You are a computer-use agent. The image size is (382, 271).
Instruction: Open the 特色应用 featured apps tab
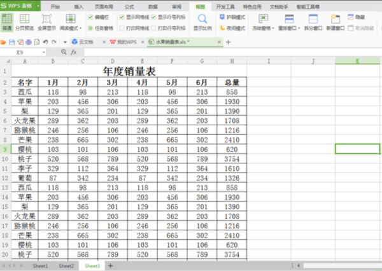[x=252, y=6]
